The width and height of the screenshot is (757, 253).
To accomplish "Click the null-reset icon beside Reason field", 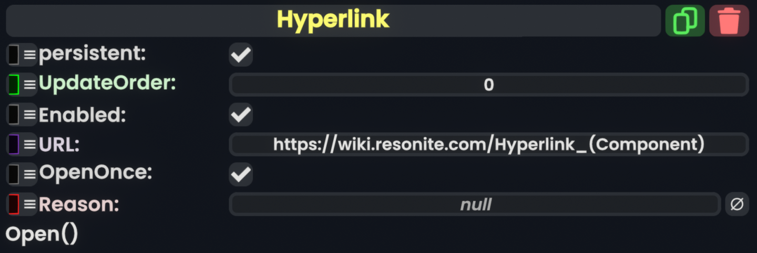I will [x=737, y=204].
